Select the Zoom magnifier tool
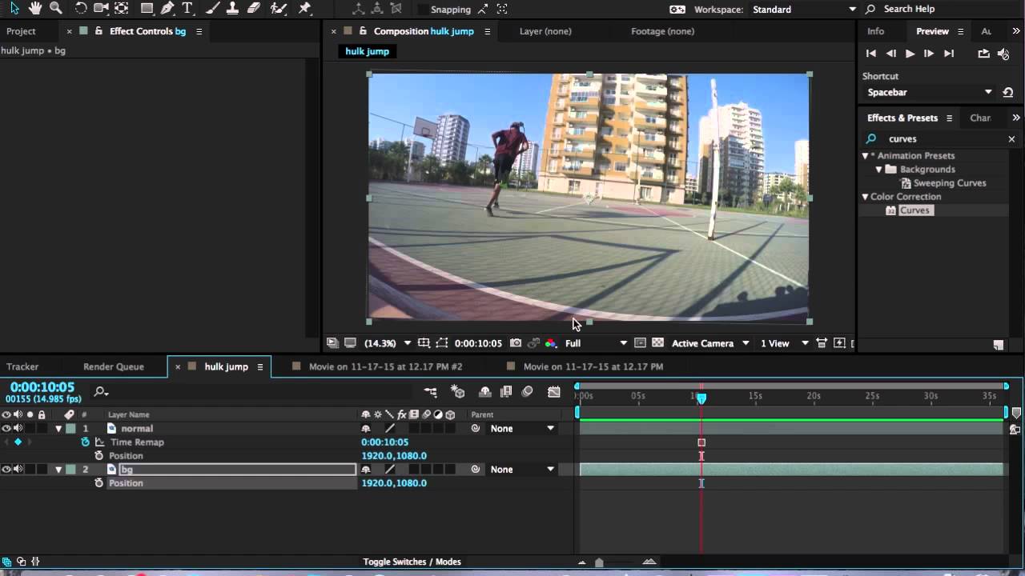 [56, 9]
